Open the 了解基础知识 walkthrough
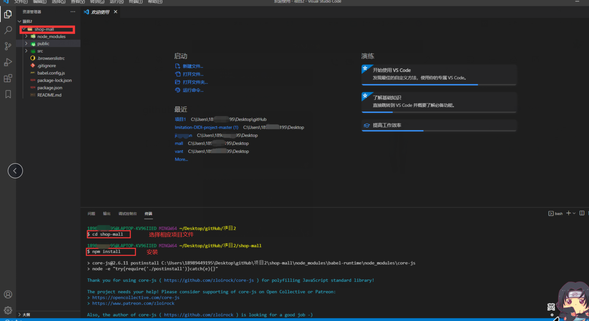This screenshot has width=589, height=321. pos(439,102)
